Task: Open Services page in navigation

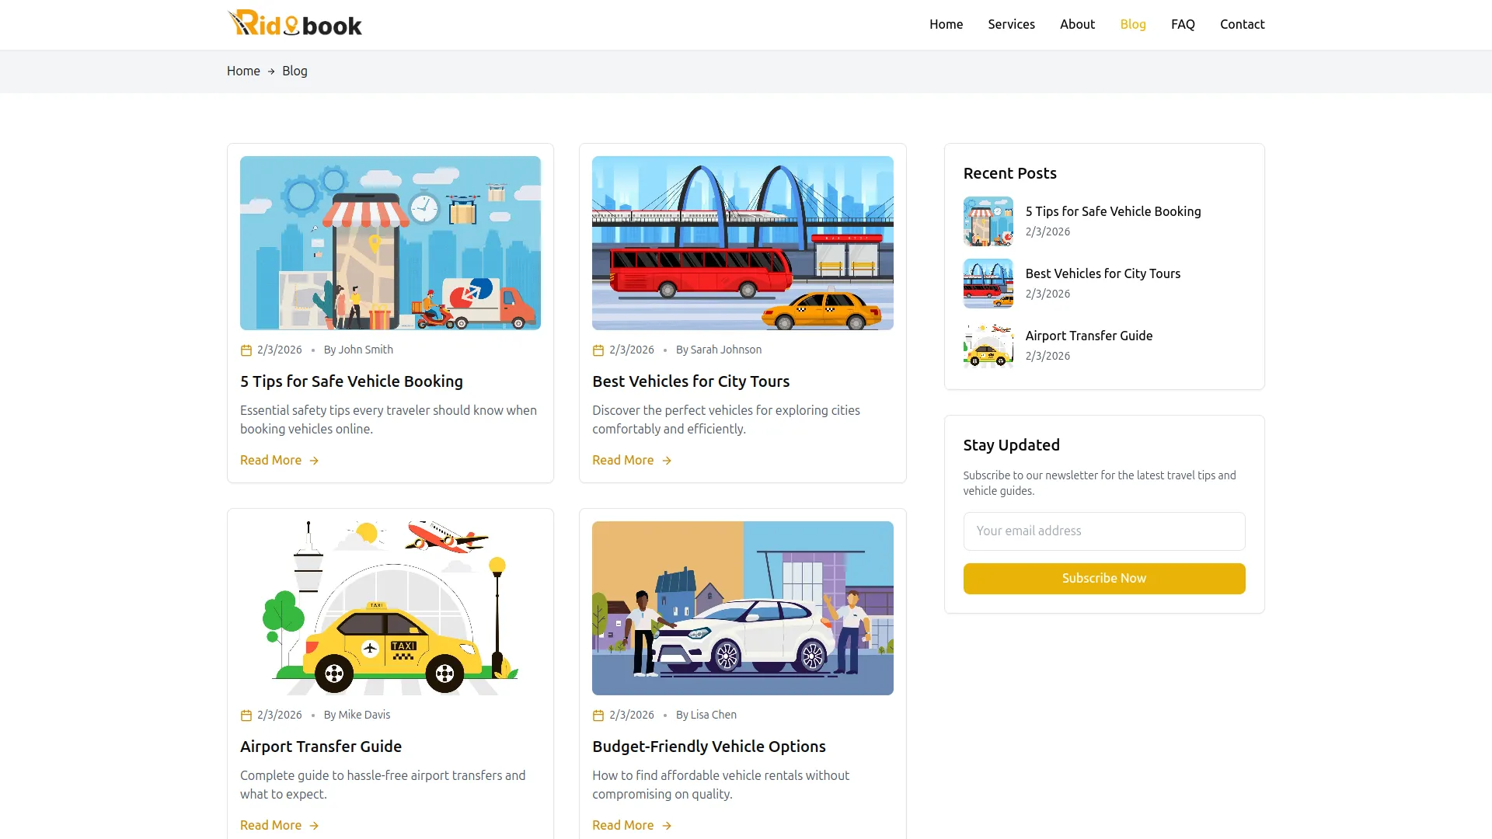Action: click(1011, 24)
